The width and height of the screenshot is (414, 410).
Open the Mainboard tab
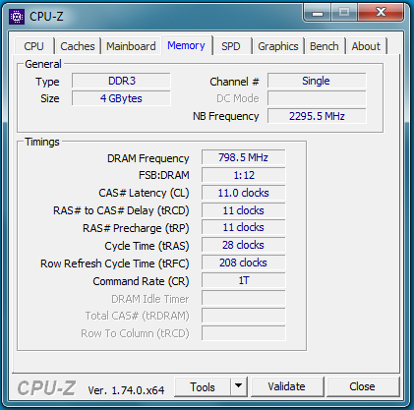(x=131, y=46)
